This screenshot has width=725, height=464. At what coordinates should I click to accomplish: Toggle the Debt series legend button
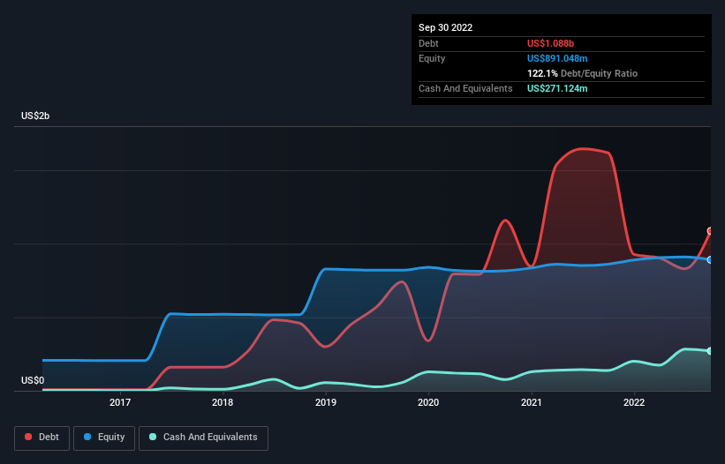click(42, 438)
